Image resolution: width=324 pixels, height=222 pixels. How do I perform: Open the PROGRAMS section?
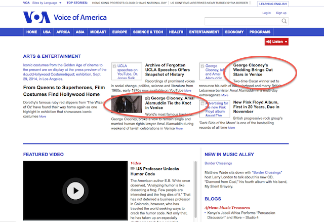point(260,32)
